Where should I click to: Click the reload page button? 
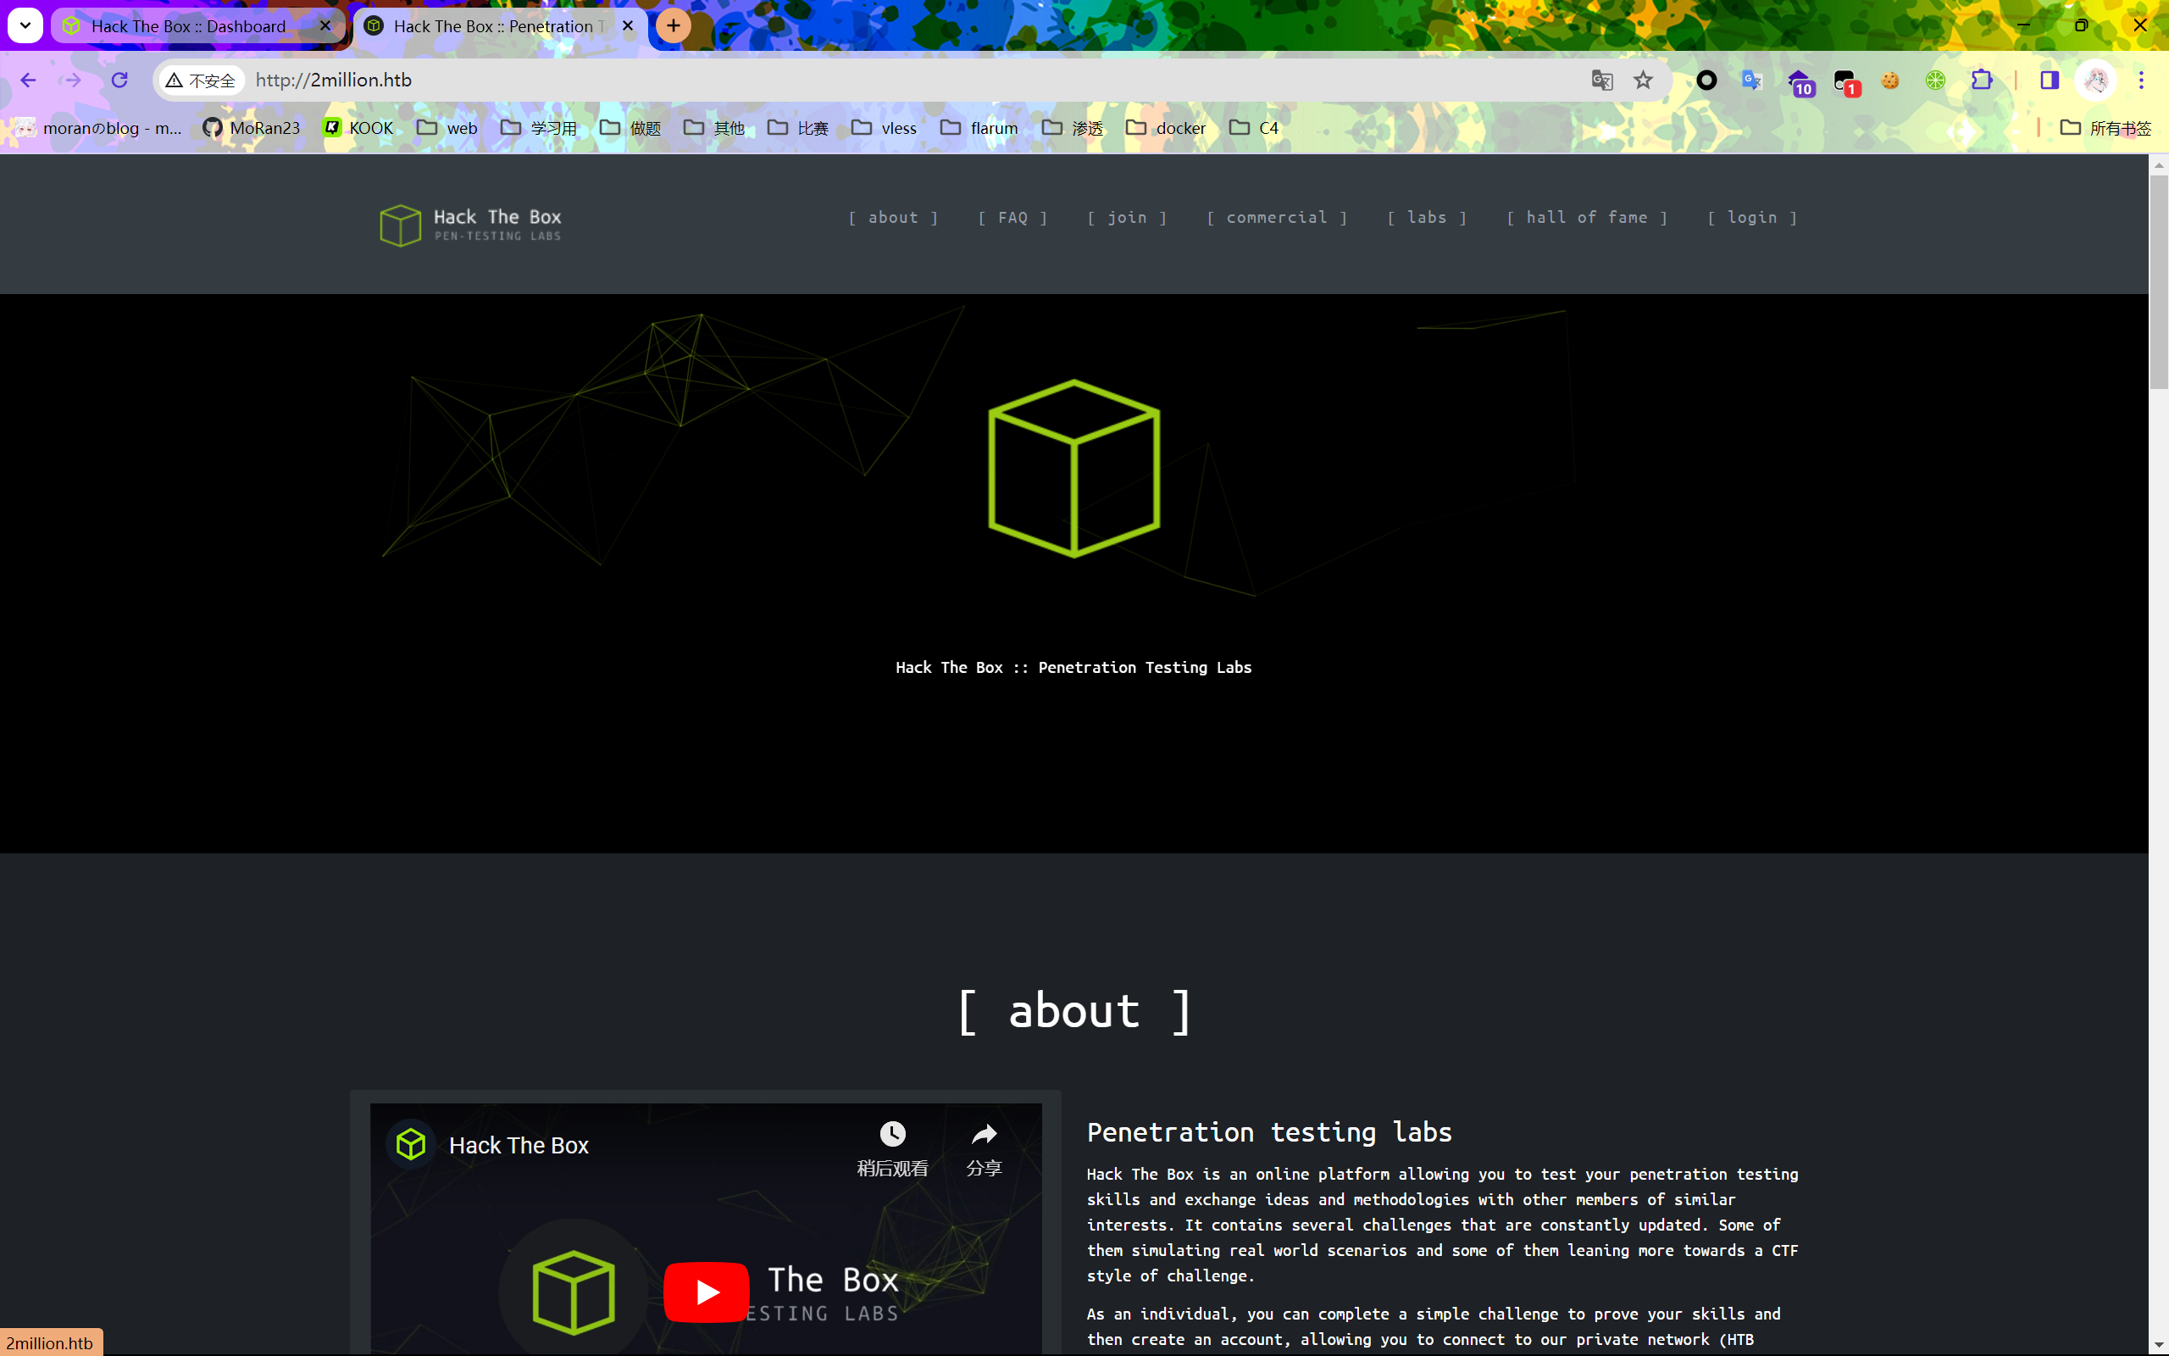[119, 81]
